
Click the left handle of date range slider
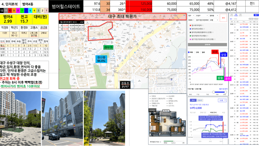click(214, 92)
